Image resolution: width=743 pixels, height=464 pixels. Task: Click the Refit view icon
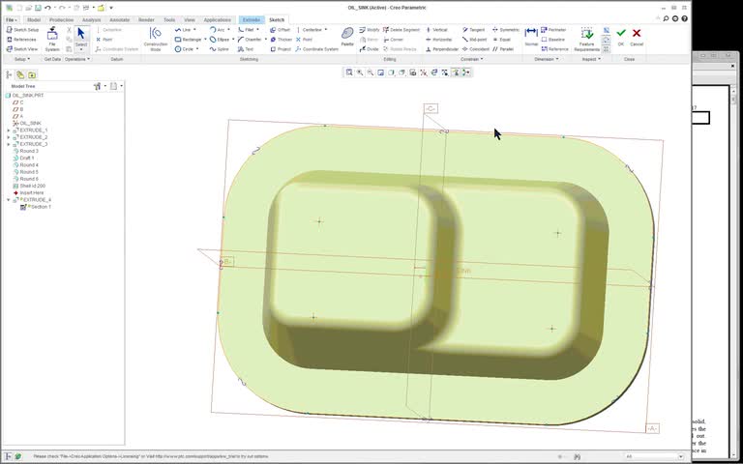pos(349,72)
